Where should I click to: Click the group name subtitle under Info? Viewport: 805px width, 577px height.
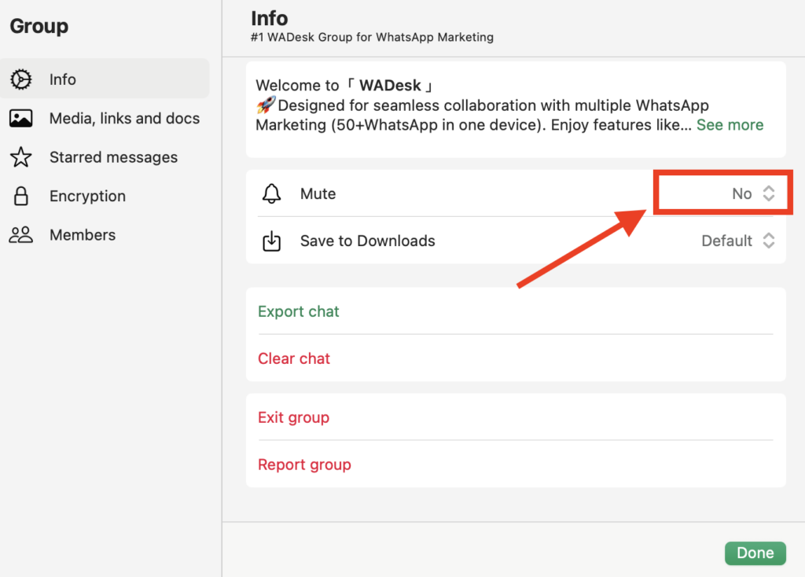372,37
